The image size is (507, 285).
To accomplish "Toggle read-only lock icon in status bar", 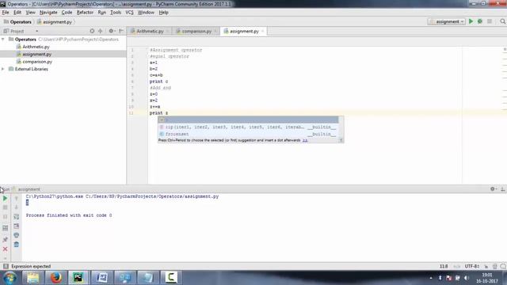I will [x=486, y=266].
